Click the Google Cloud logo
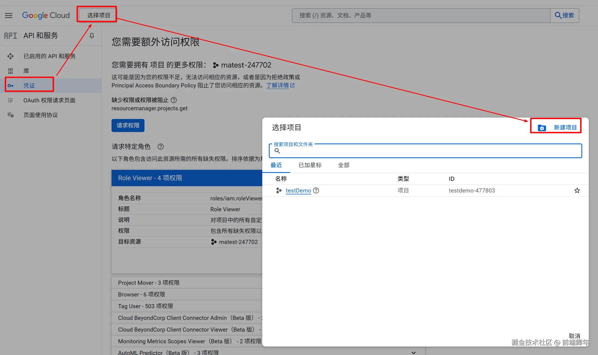The width and height of the screenshot is (598, 355). tap(46, 15)
